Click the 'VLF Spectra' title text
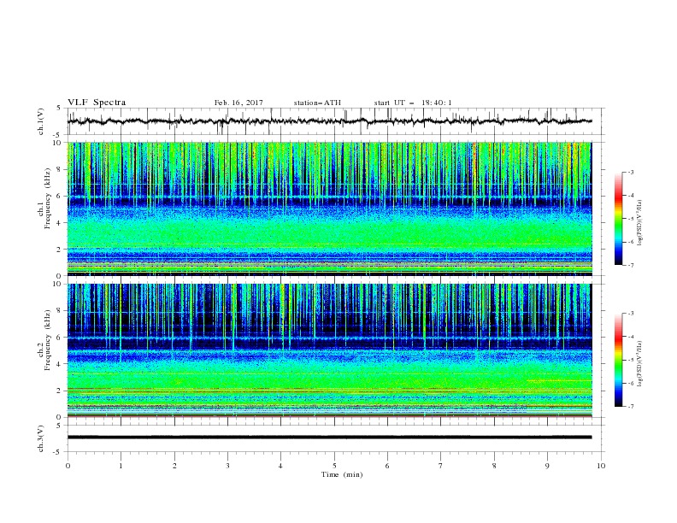677x523 pixels. click(97, 103)
